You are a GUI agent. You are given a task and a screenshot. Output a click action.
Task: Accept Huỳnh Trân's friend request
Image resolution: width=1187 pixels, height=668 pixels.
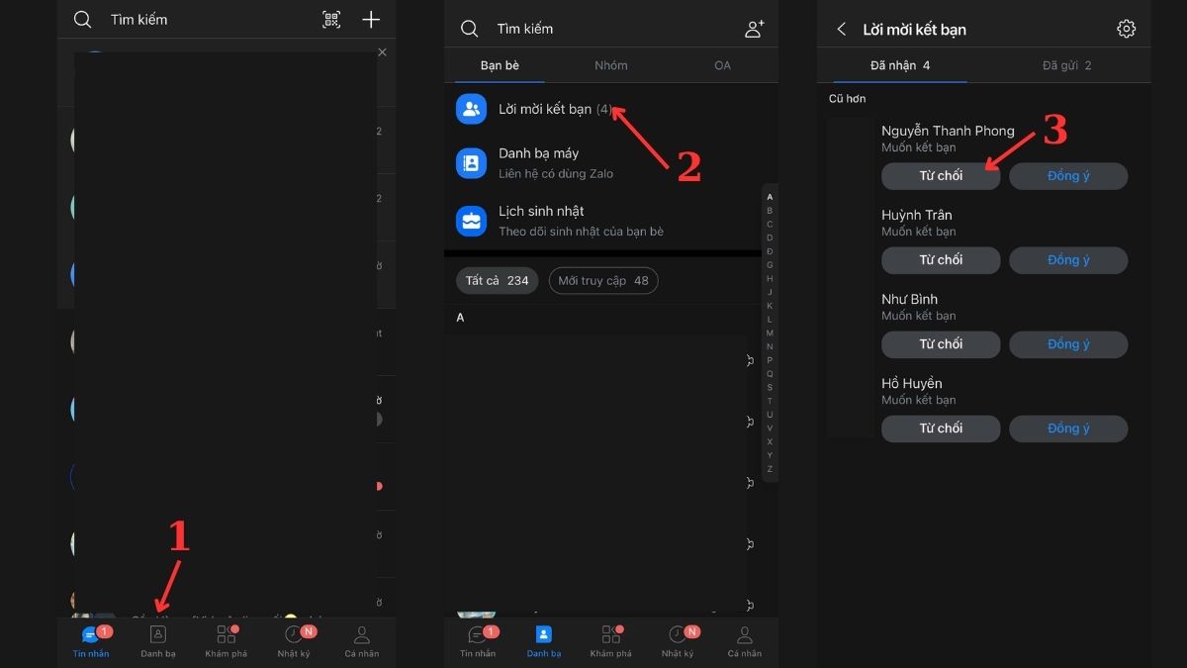tap(1068, 260)
